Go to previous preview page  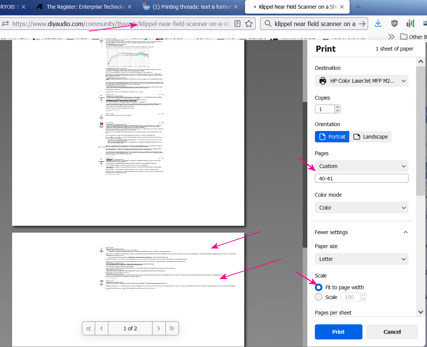(x=102, y=328)
